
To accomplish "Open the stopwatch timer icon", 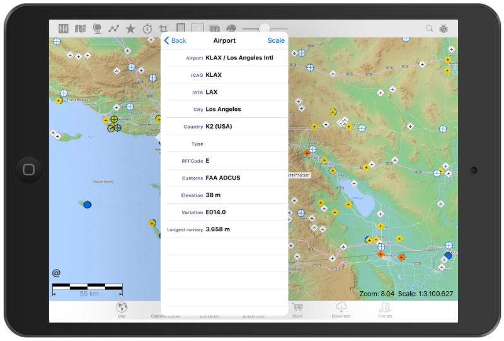I will point(147,28).
